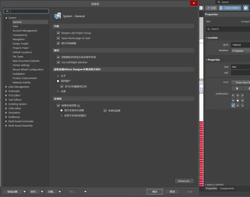The width and height of the screenshot is (250, 197).
Task: Click the top-right justification arrow
Action: click(242, 95)
